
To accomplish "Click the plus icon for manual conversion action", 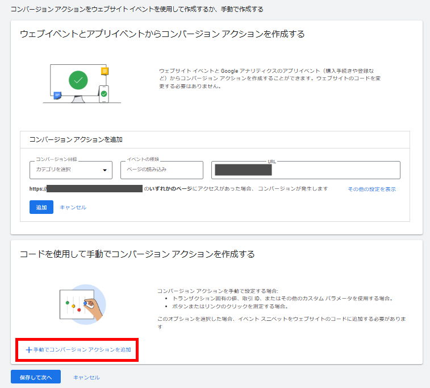I will [28, 349].
